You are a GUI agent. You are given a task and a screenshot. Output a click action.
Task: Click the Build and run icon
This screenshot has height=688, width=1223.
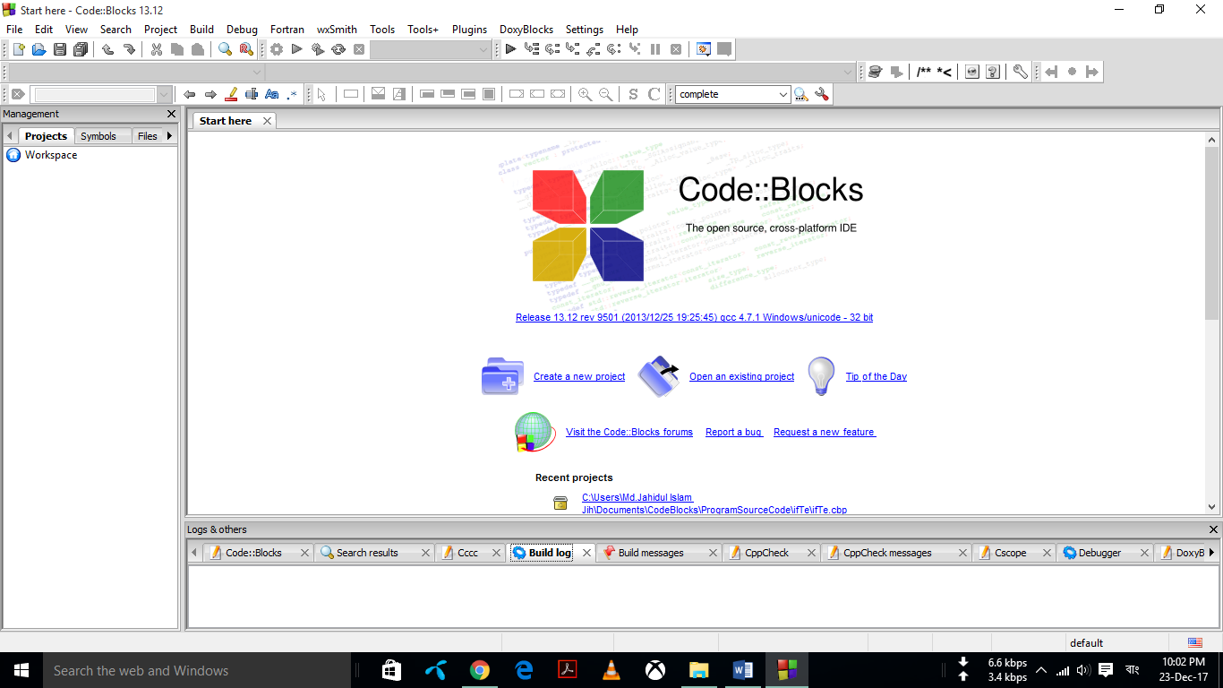click(x=318, y=49)
